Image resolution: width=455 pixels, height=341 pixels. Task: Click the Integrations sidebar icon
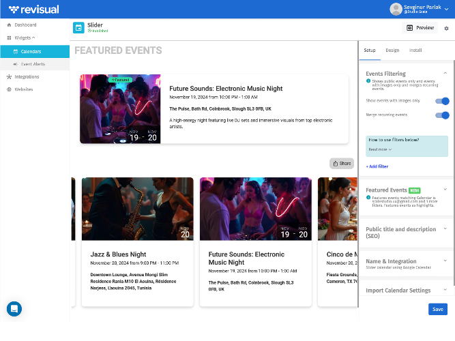coord(9,76)
